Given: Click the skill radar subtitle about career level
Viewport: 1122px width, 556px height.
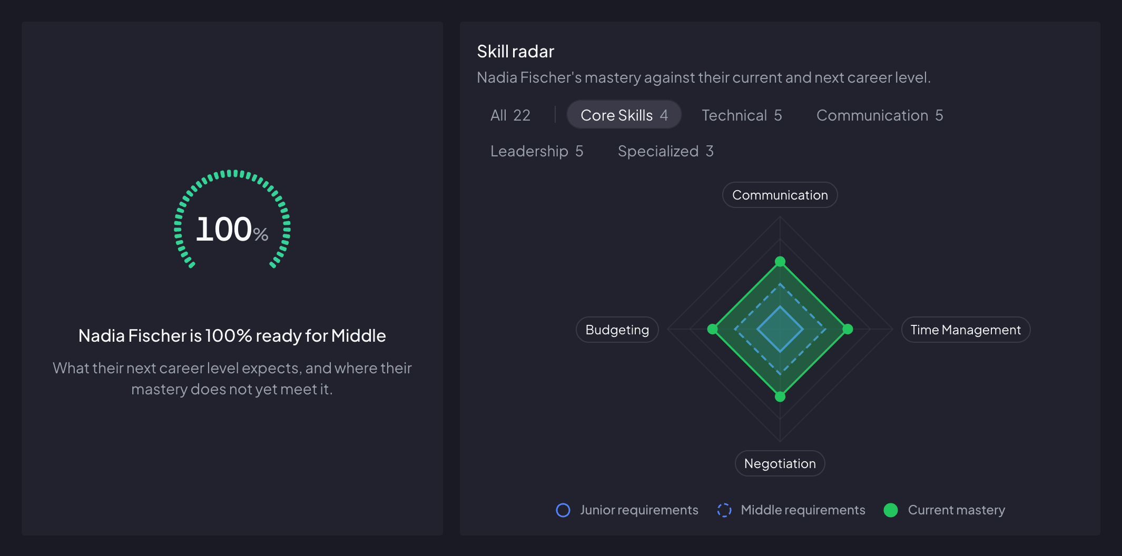Looking at the screenshot, I should (x=704, y=77).
